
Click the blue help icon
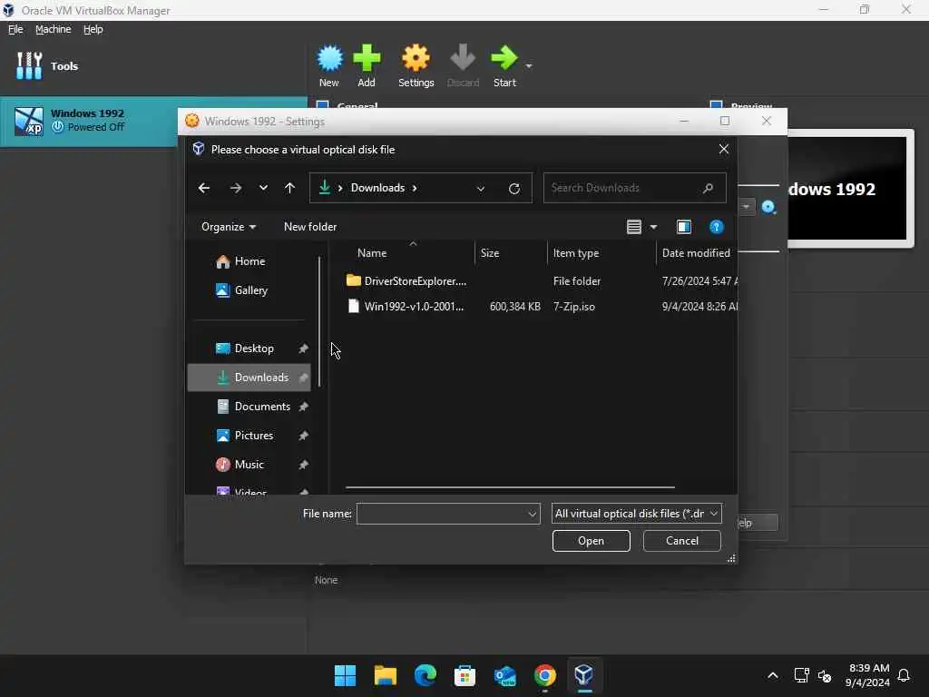coord(716,227)
